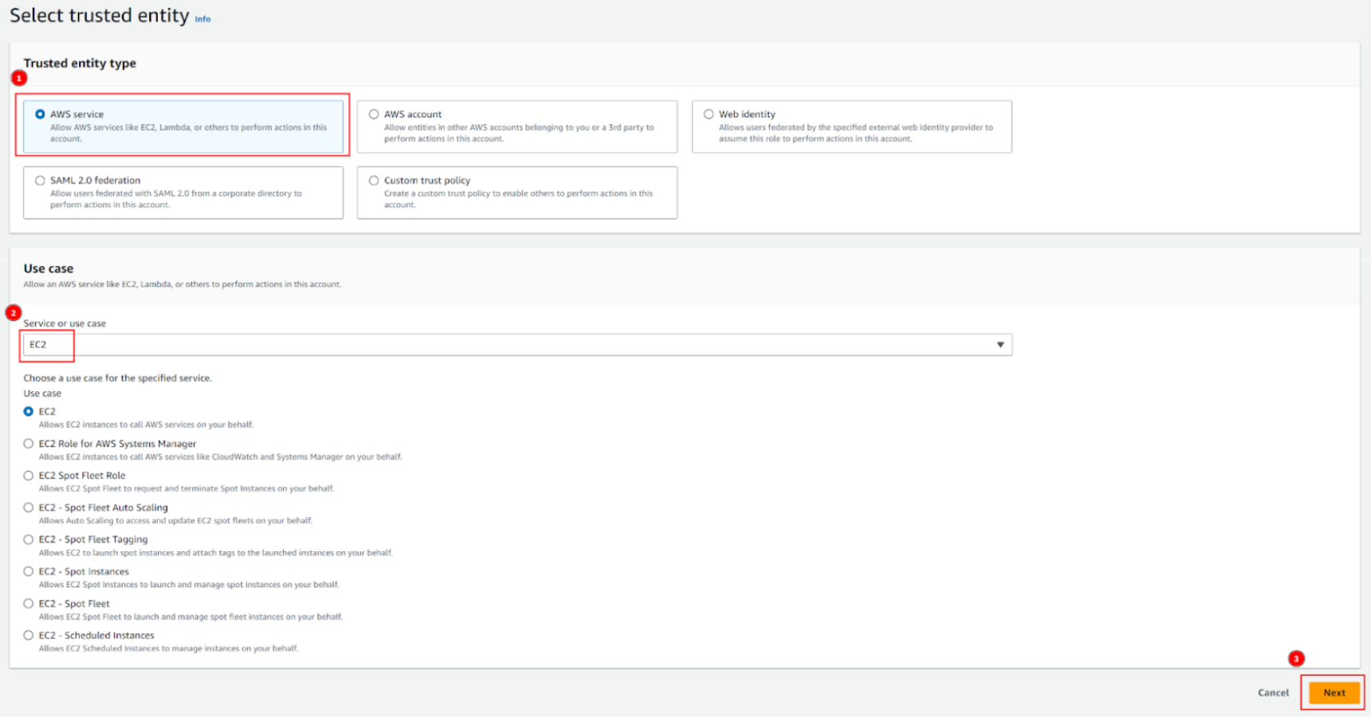Pick EC2 - Spot Fleet use case
The height and width of the screenshot is (717, 1371).
tap(29, 603)
